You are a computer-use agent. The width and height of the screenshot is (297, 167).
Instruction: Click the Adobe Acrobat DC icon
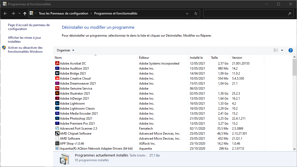pos(57,63)
